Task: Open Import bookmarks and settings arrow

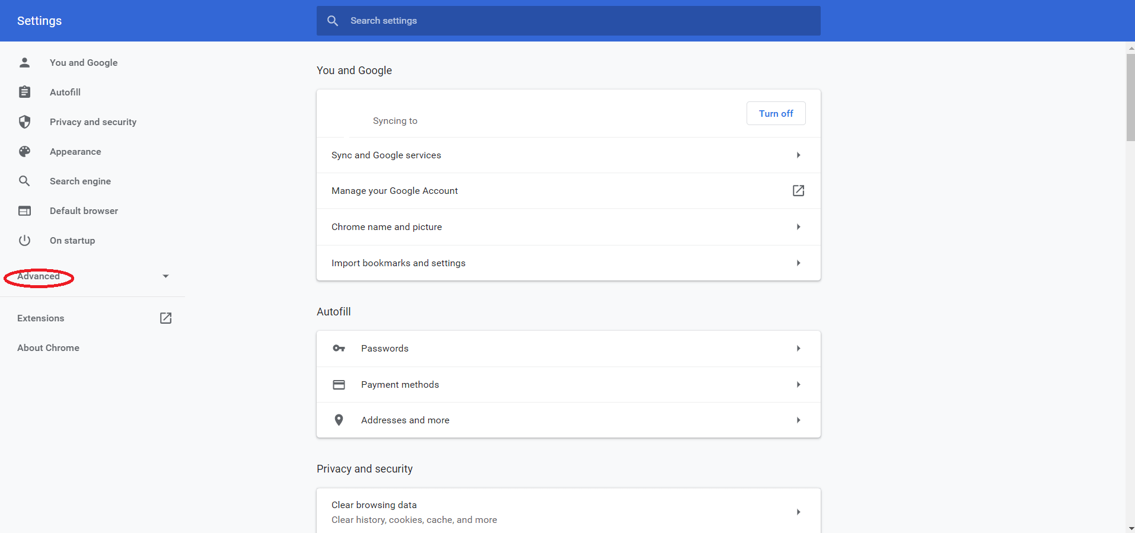Action: (798, 263)
